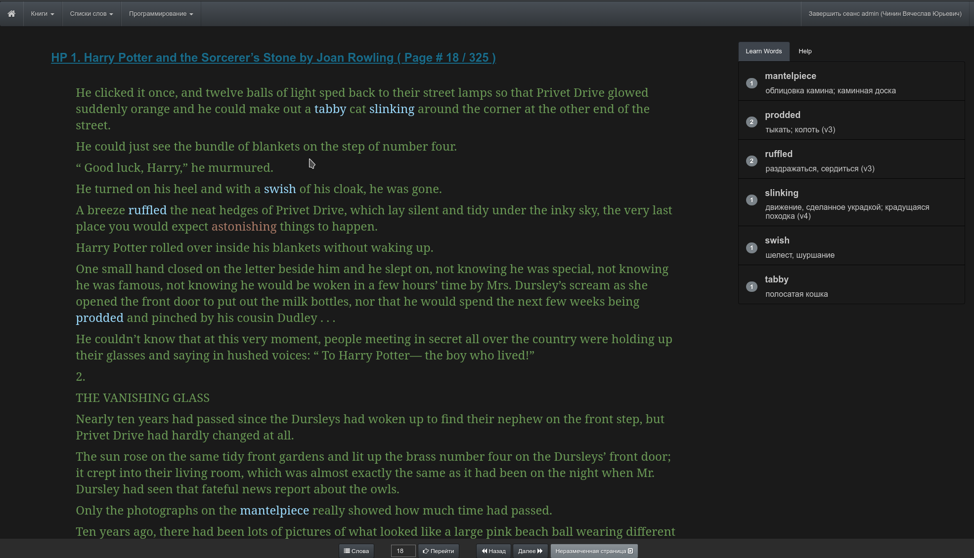This screenshot has width=974, height=558.
Task: Click the count badge next to mantelpiece
Action: [x=751, y=83]
